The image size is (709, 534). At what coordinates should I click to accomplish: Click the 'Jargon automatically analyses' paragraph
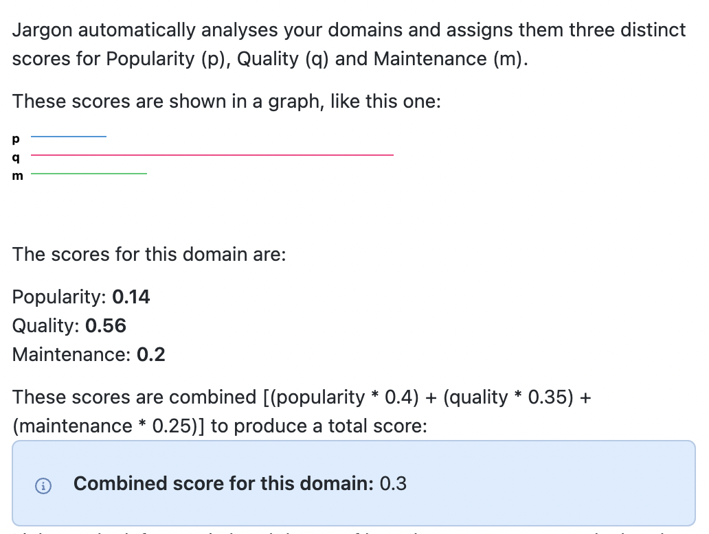pos(348,45)
